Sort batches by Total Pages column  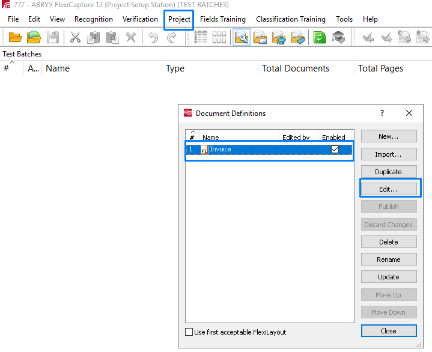click(393, 68)
